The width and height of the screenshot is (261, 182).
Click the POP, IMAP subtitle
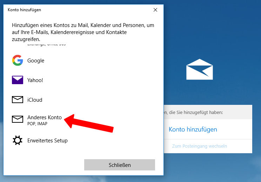[37, 123]
